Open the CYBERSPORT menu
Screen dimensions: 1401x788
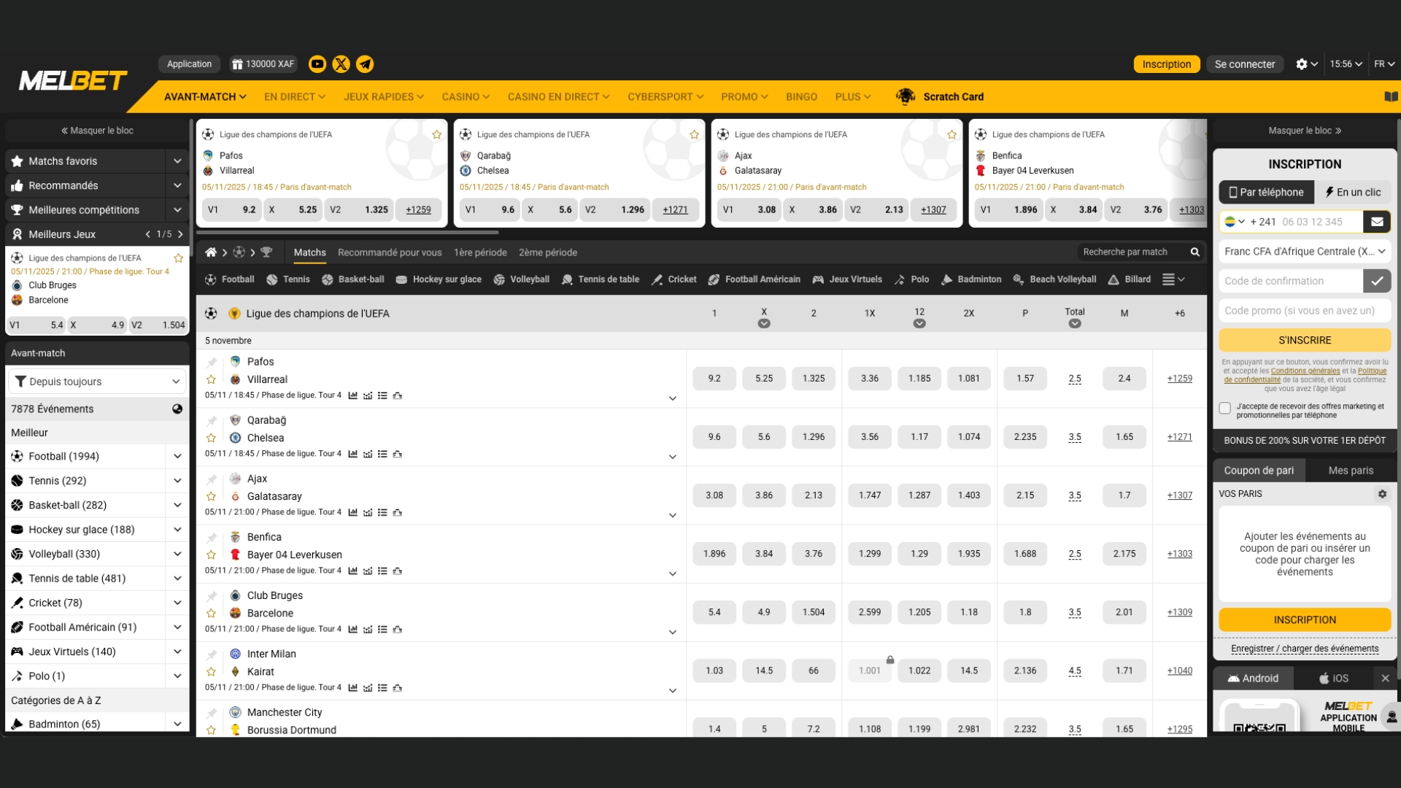pyautogui.click(x=665, y=96)
